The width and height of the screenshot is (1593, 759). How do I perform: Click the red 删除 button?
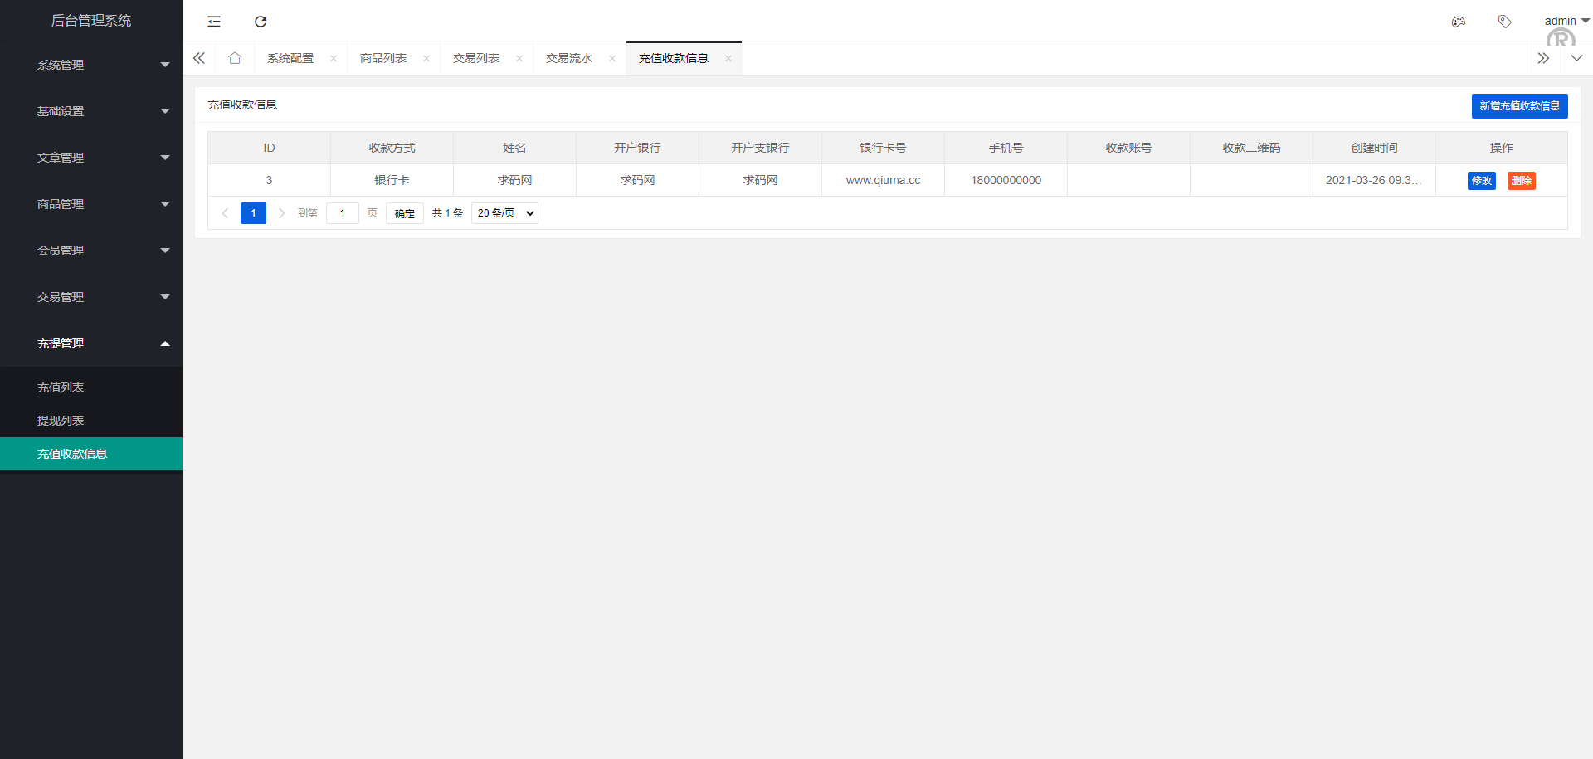[x=1521, y=181]
